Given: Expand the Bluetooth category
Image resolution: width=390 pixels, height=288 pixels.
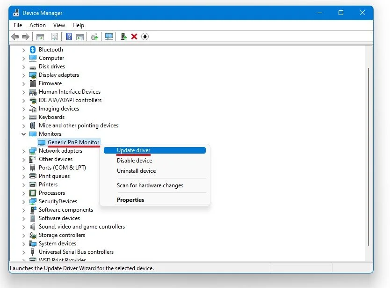Looking at the screenshot, I should (23, 50).
